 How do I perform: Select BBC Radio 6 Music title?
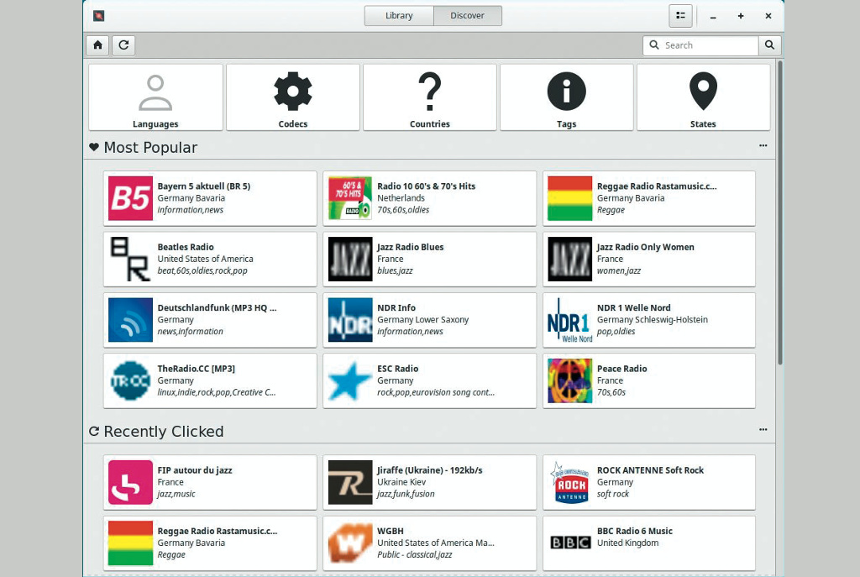coord(635,532)
